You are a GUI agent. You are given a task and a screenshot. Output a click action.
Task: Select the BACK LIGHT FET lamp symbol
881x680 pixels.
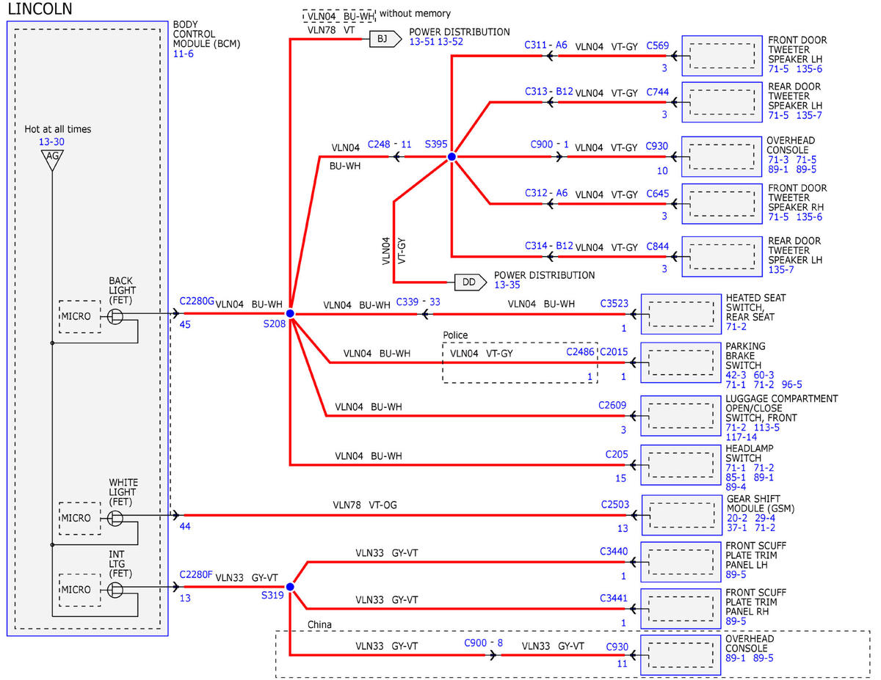(x=115, y=316)
